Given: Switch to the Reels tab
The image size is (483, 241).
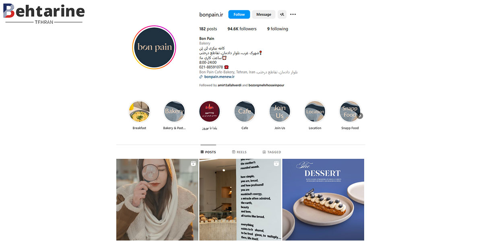Looking at the screenshot, I should [239, 152].
